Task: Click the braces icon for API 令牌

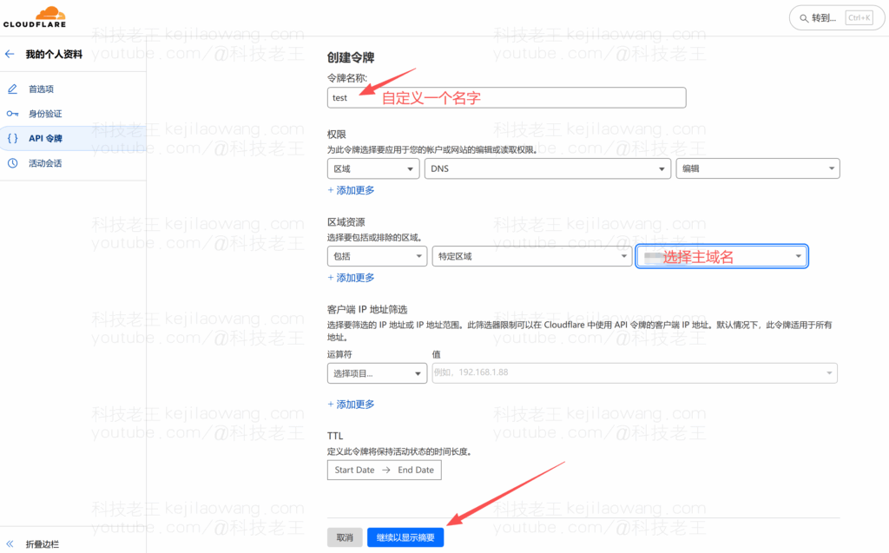Action: coord(12,138)
